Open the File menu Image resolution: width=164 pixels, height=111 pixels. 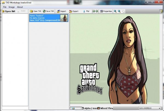click(5, 7)
